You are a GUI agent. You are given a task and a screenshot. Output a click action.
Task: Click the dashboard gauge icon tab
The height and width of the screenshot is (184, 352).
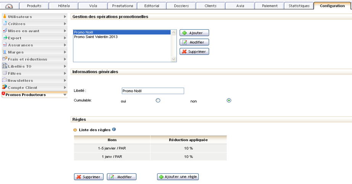point(9,6)
